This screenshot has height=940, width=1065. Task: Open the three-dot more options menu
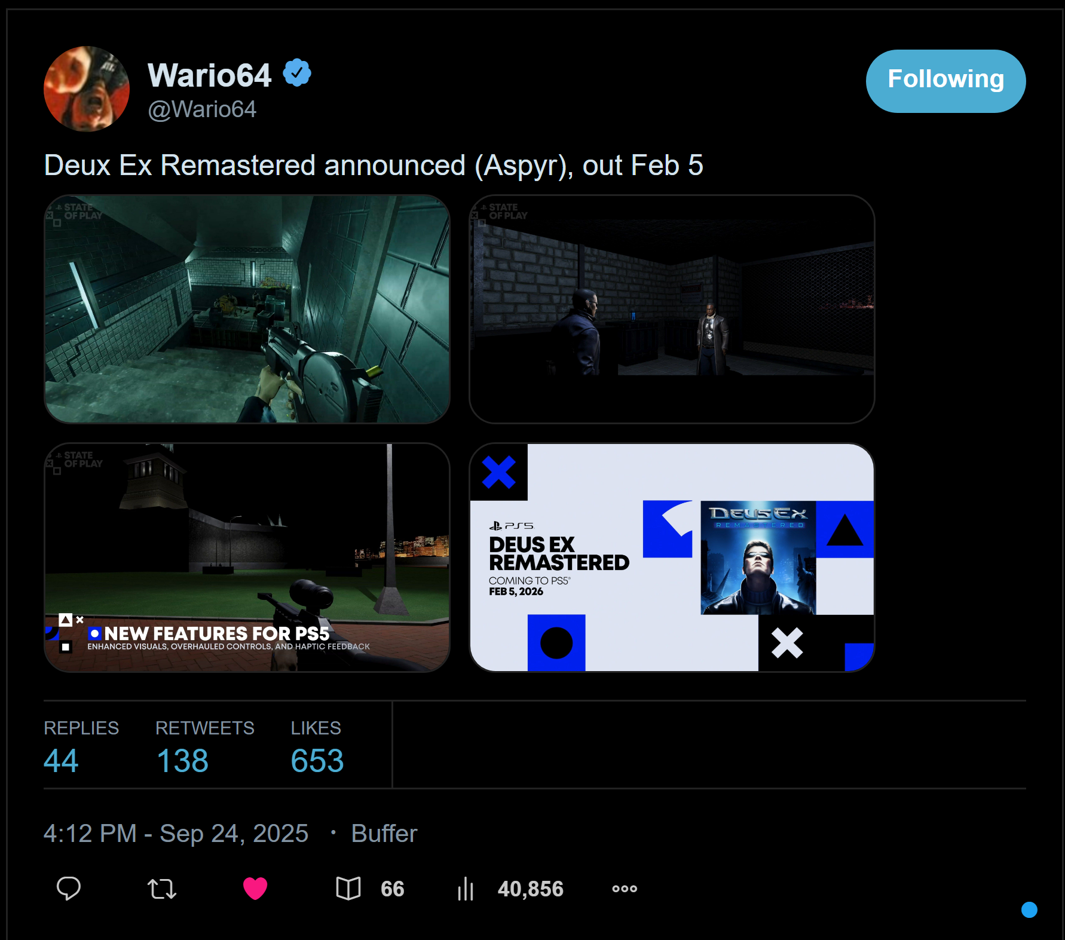pos(625,889)
